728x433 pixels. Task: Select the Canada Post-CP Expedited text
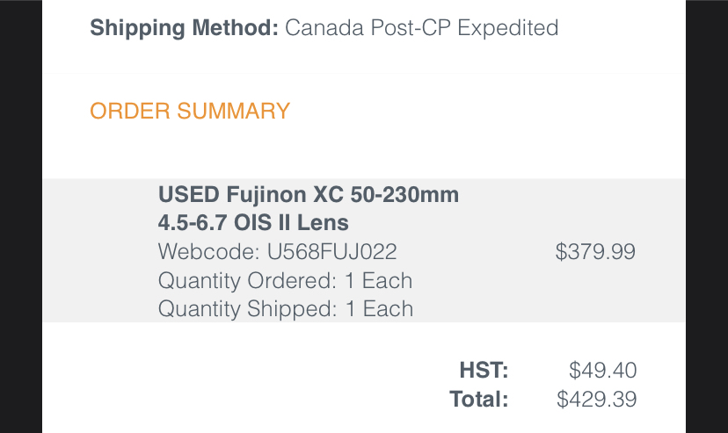tap(422, 28)
